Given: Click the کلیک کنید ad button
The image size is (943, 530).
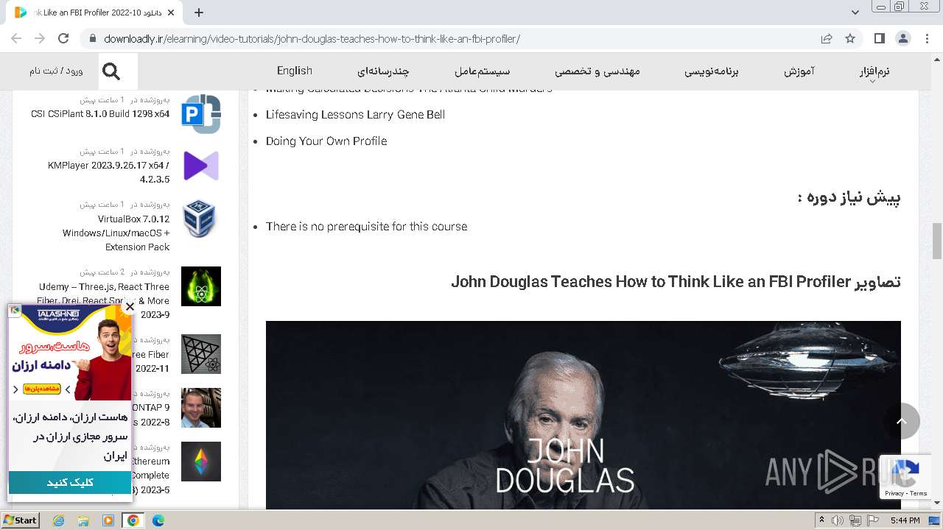Looking at the screenshot, I should (70, 483).
